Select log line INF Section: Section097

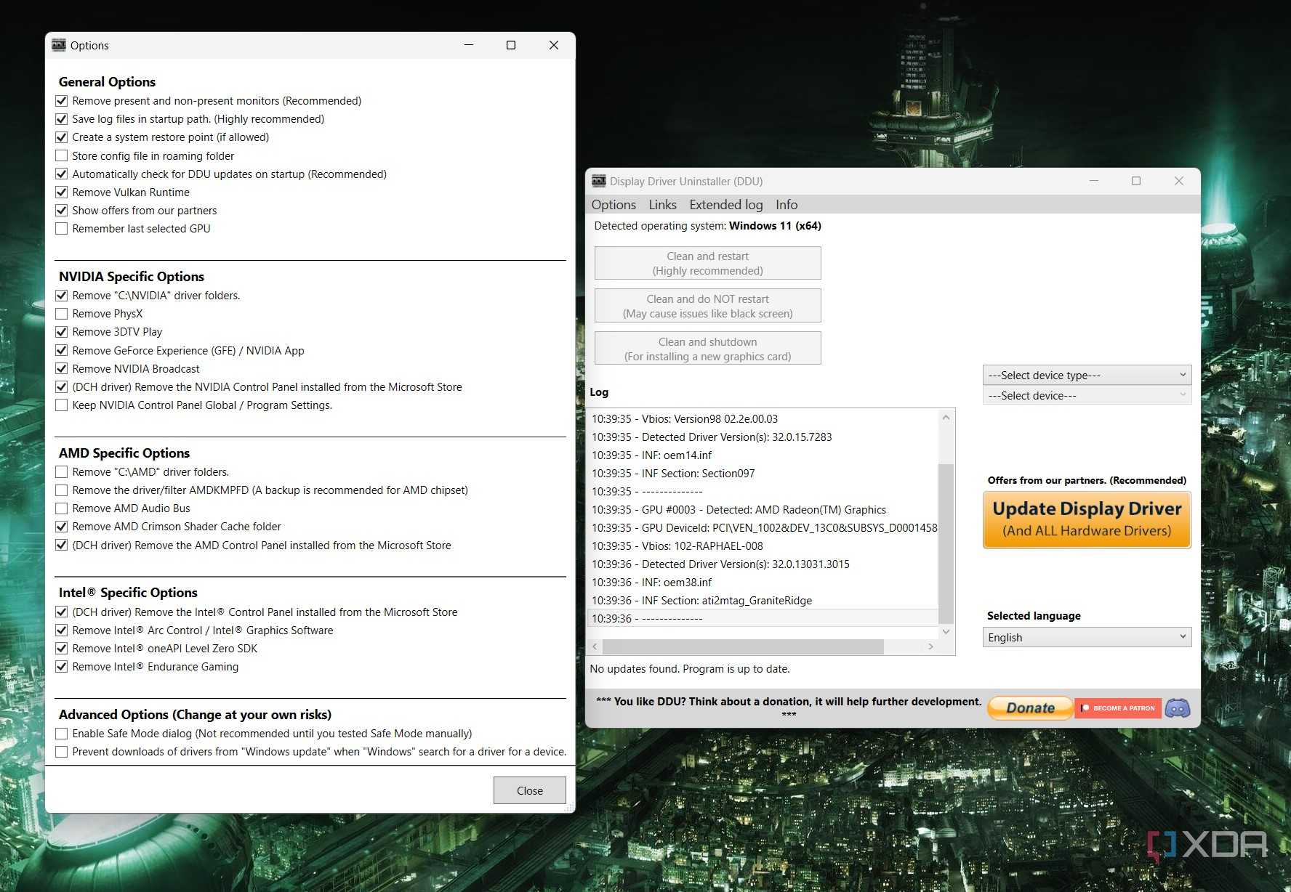(763, 474)
